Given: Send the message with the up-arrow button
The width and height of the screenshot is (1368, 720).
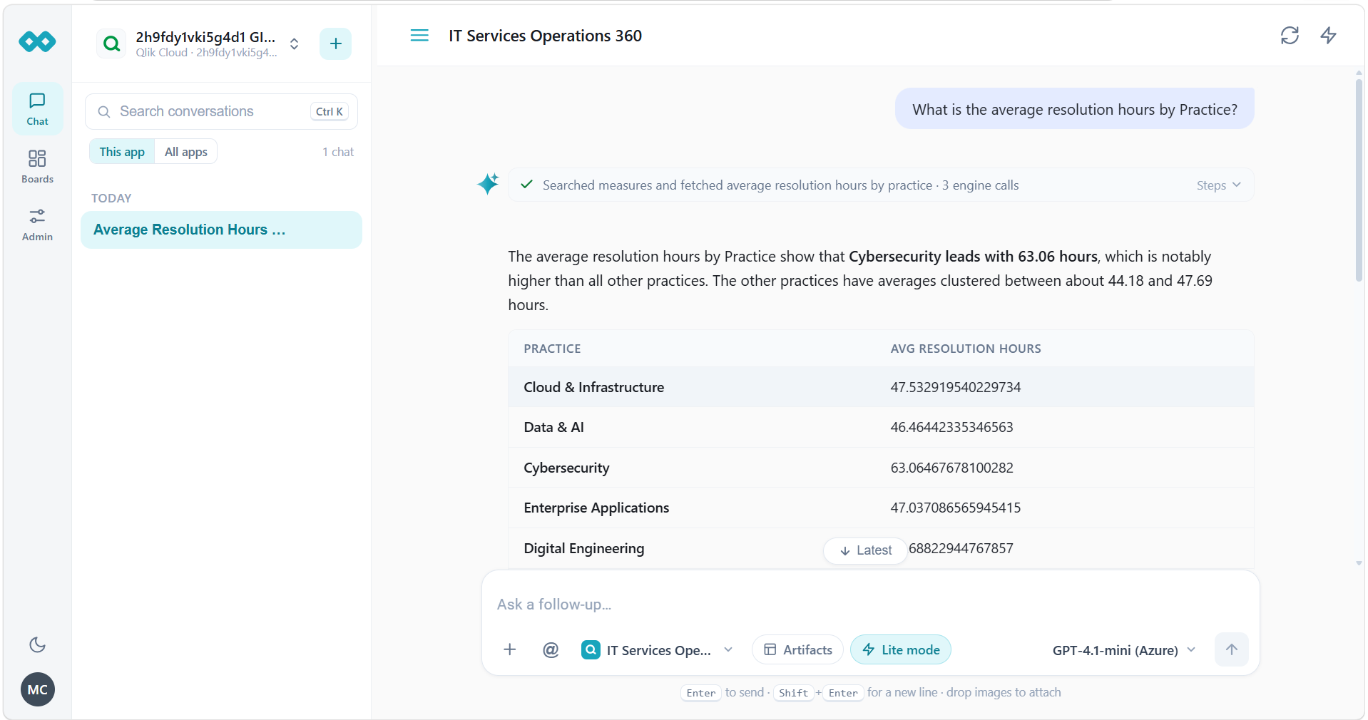Looking at the screenshot, I should tap(1231, 649).
